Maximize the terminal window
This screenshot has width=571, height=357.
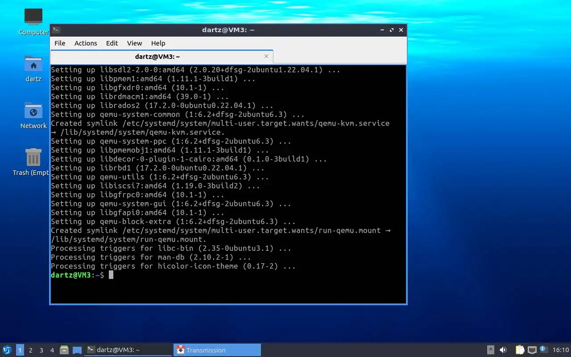click(x=392, y=30)
